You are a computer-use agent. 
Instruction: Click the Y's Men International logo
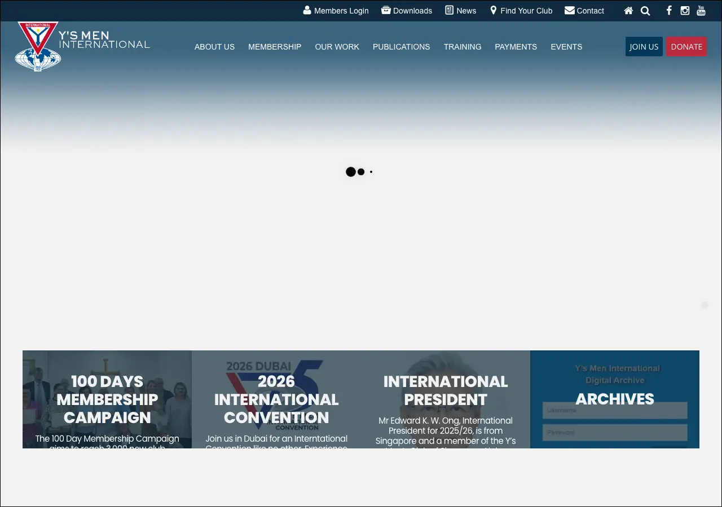[82, 46]
